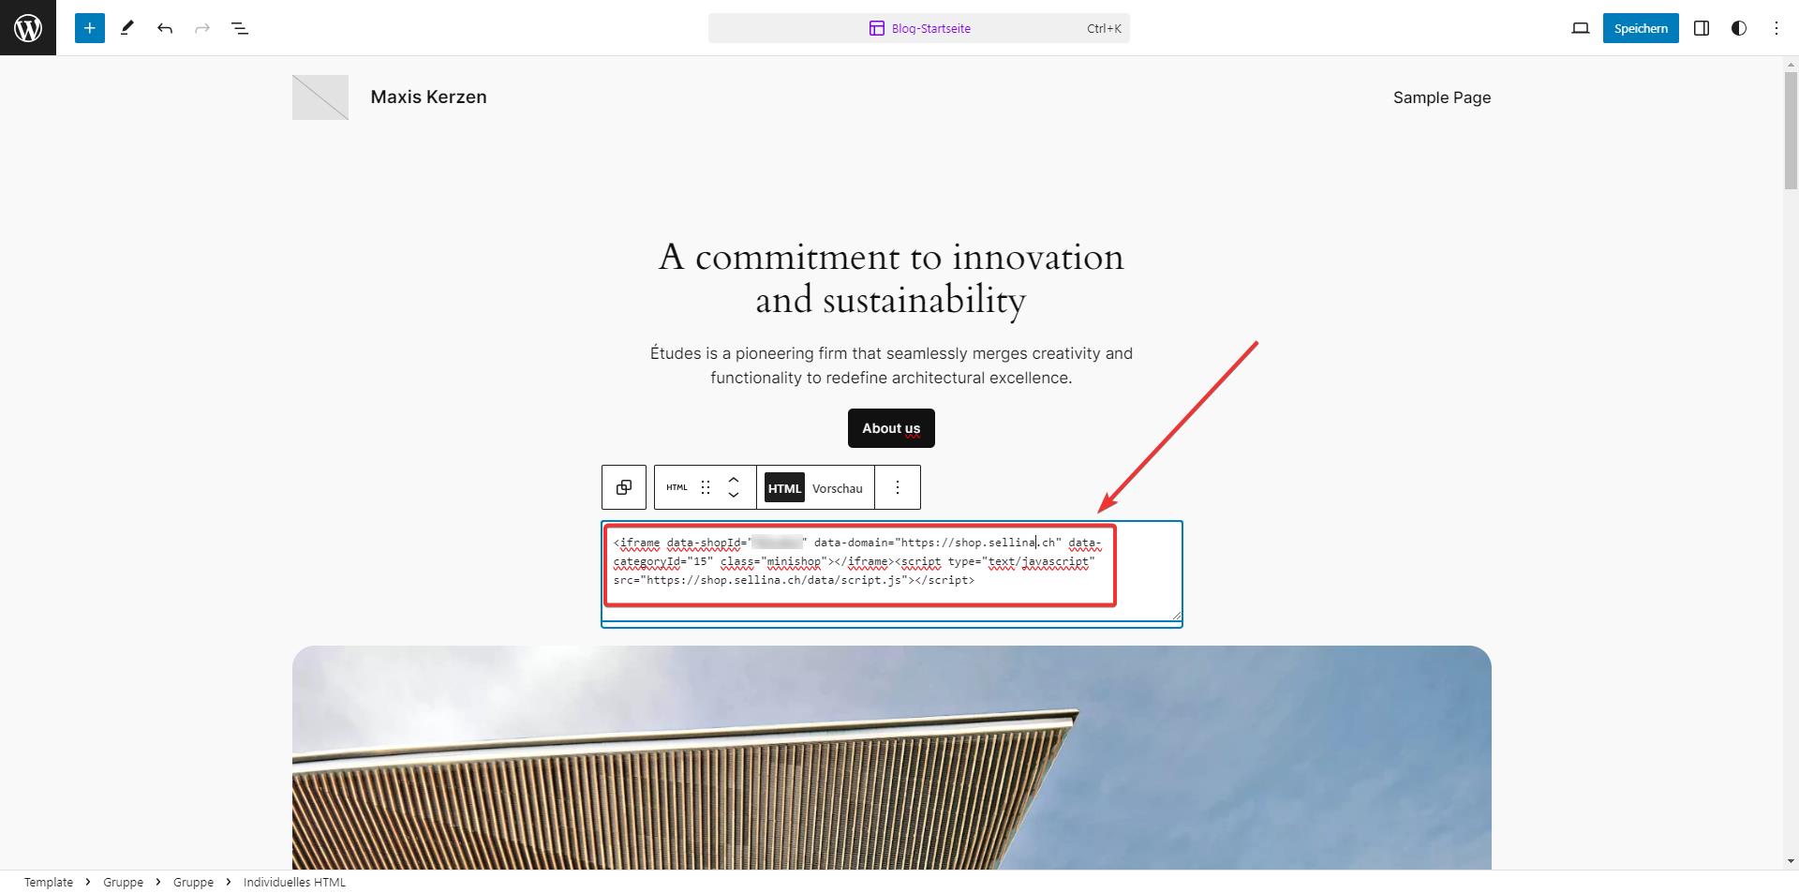Click the vertical scrollbar thumb
Image resolution: width=1799 pixels, height=893 pixels.
tap(1791, 129)
